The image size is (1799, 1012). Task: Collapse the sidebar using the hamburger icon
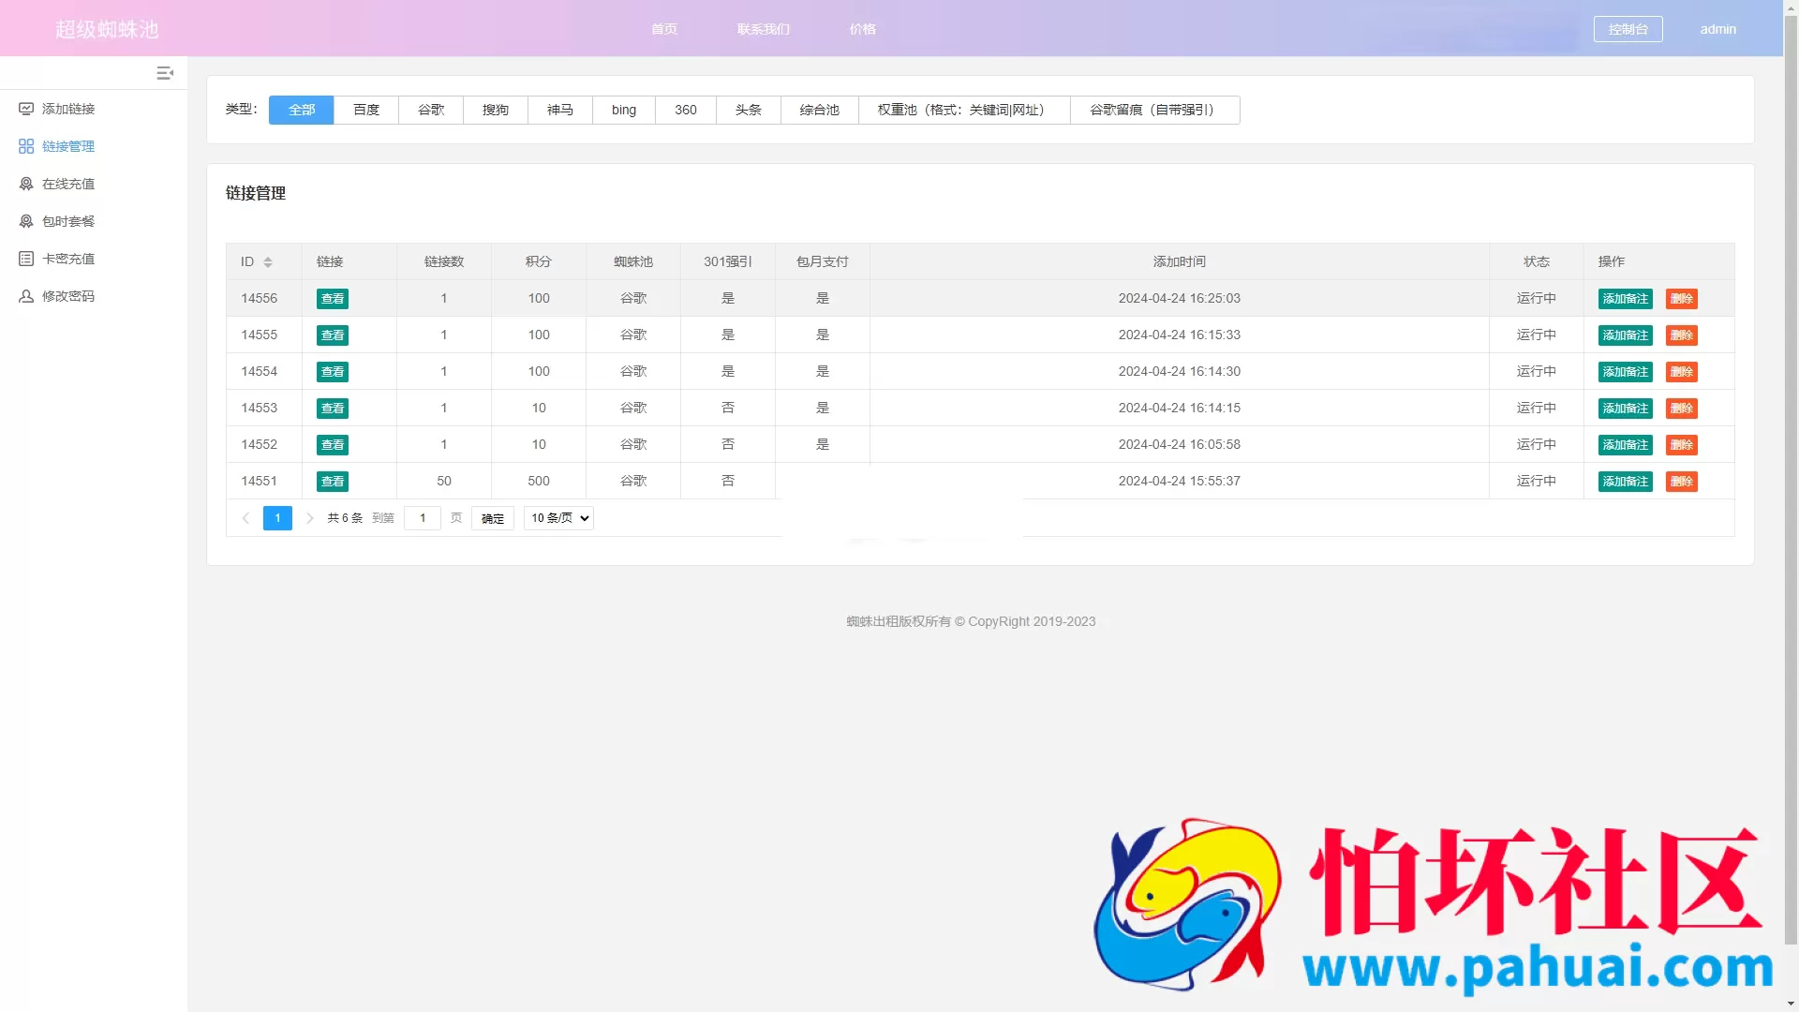pos(165,73)
